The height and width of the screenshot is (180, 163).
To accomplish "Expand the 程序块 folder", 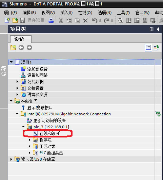I will [29, 140].
